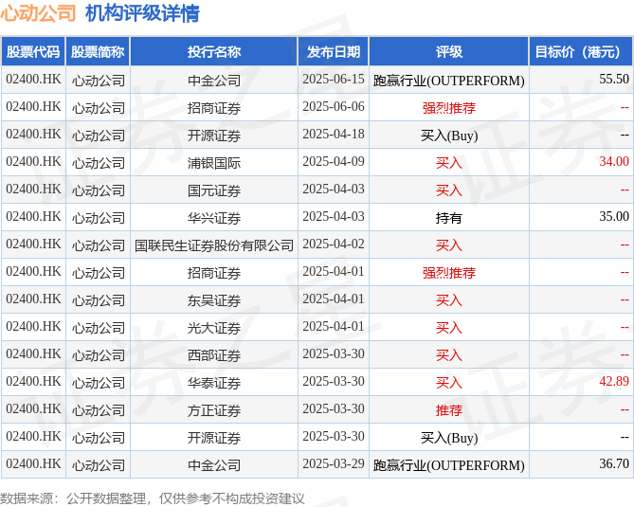This screenshot has height=507, width=634.
Task: Select the date 2025-06-15
Action: pyautogui.click(x=334, y=80)
